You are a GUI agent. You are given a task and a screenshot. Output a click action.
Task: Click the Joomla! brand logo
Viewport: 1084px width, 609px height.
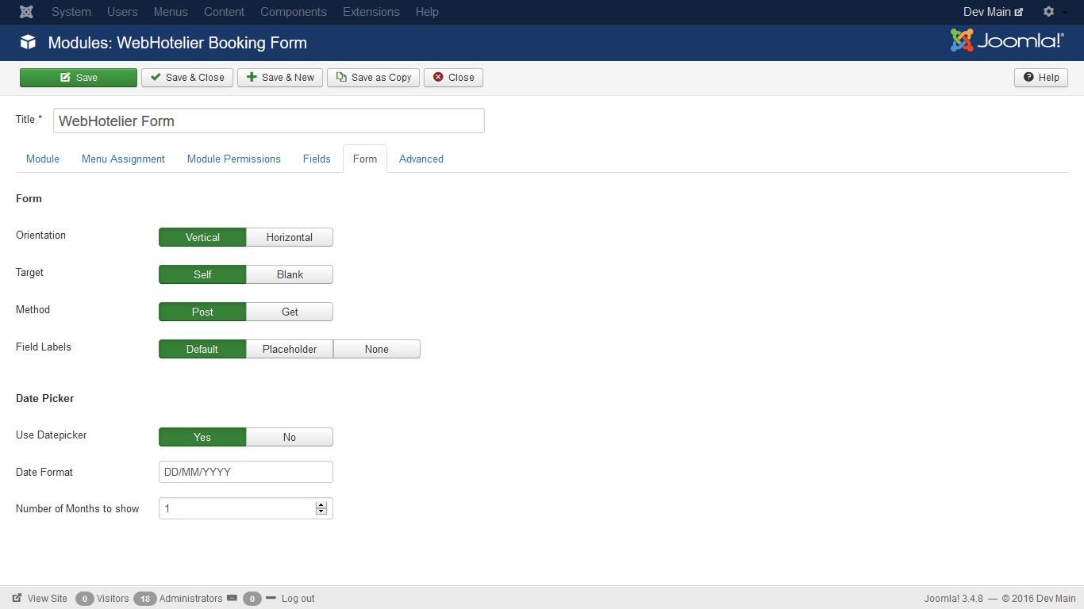pyautogui.click(x=1007, y=40)
